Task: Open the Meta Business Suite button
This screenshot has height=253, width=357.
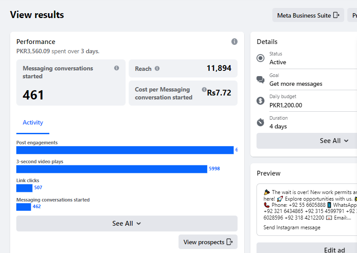Action: click(x=308, y=15)
